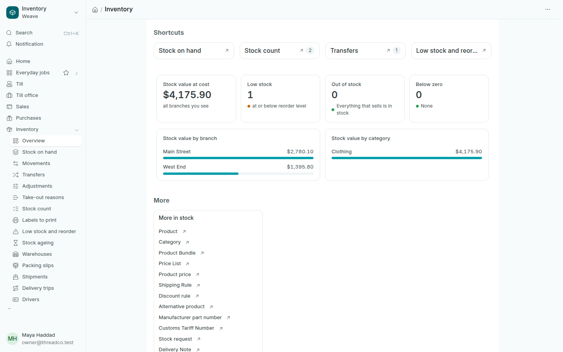The image size is (563, 352).
Task: Click the Purchases bag icon
Action: [x=9, y=118]
